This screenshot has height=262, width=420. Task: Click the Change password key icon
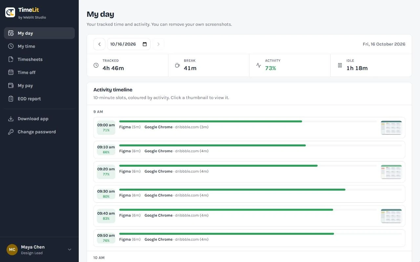point(11,132)
